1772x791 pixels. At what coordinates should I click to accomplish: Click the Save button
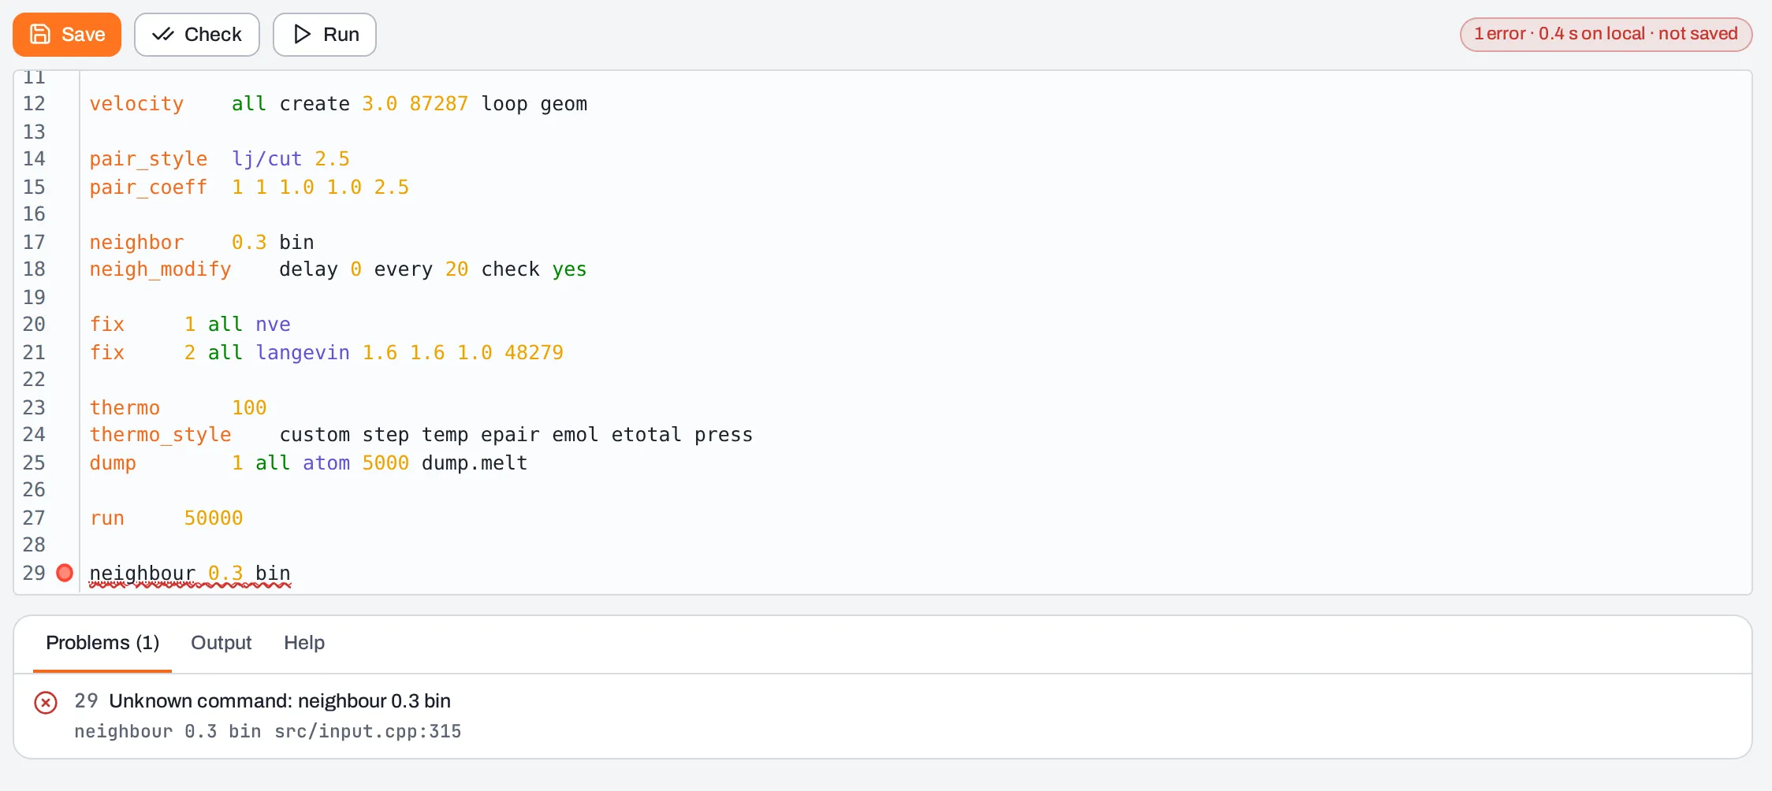(x=67, y=35)
